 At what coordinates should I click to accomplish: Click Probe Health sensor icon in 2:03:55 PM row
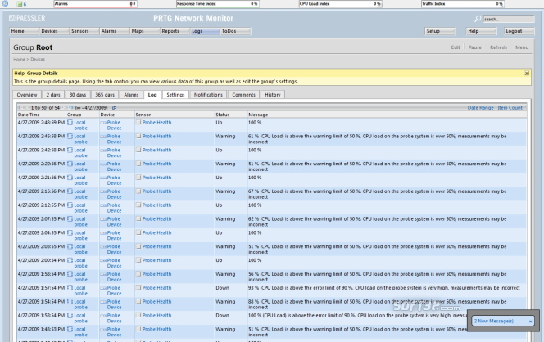[x=138, y=246]
